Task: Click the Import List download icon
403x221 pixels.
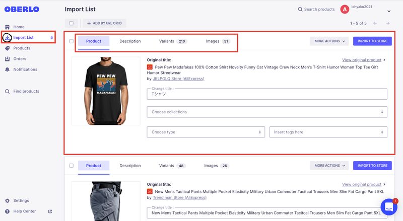Action: 7,38
